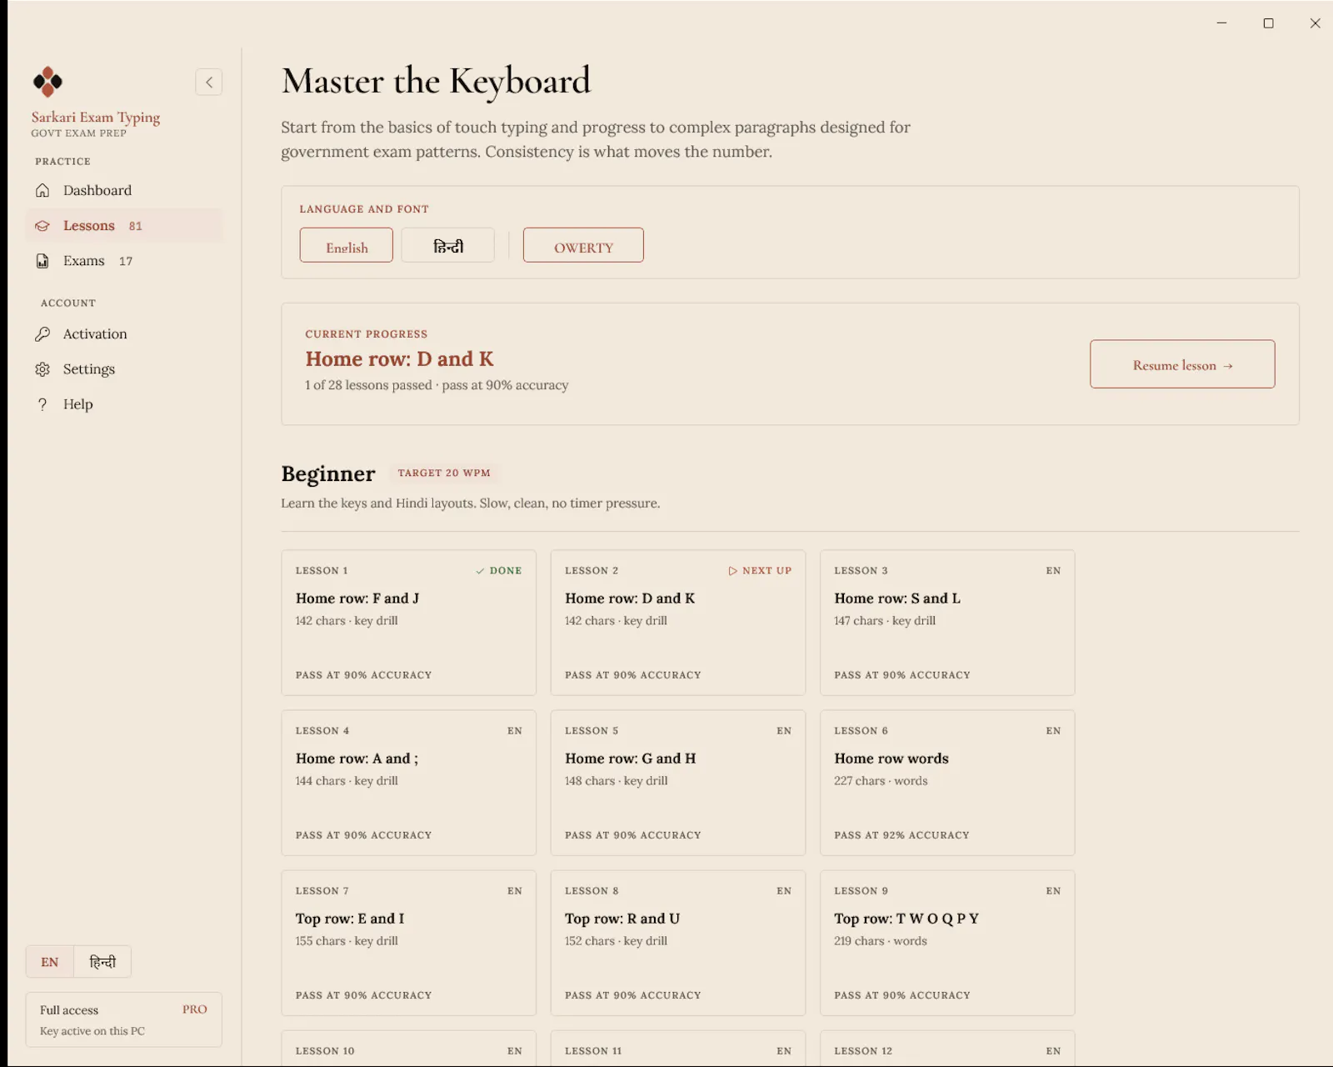Open Lesson 2 Home row: D and K
1333x1067 pixels.
(x=678, y=623)
